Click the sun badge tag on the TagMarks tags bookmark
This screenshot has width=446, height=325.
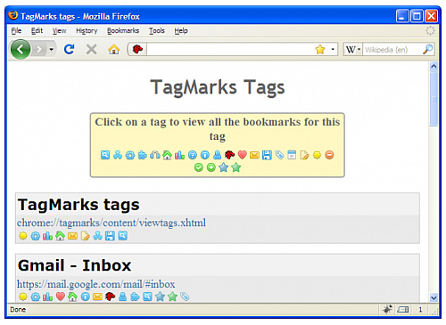23,236
